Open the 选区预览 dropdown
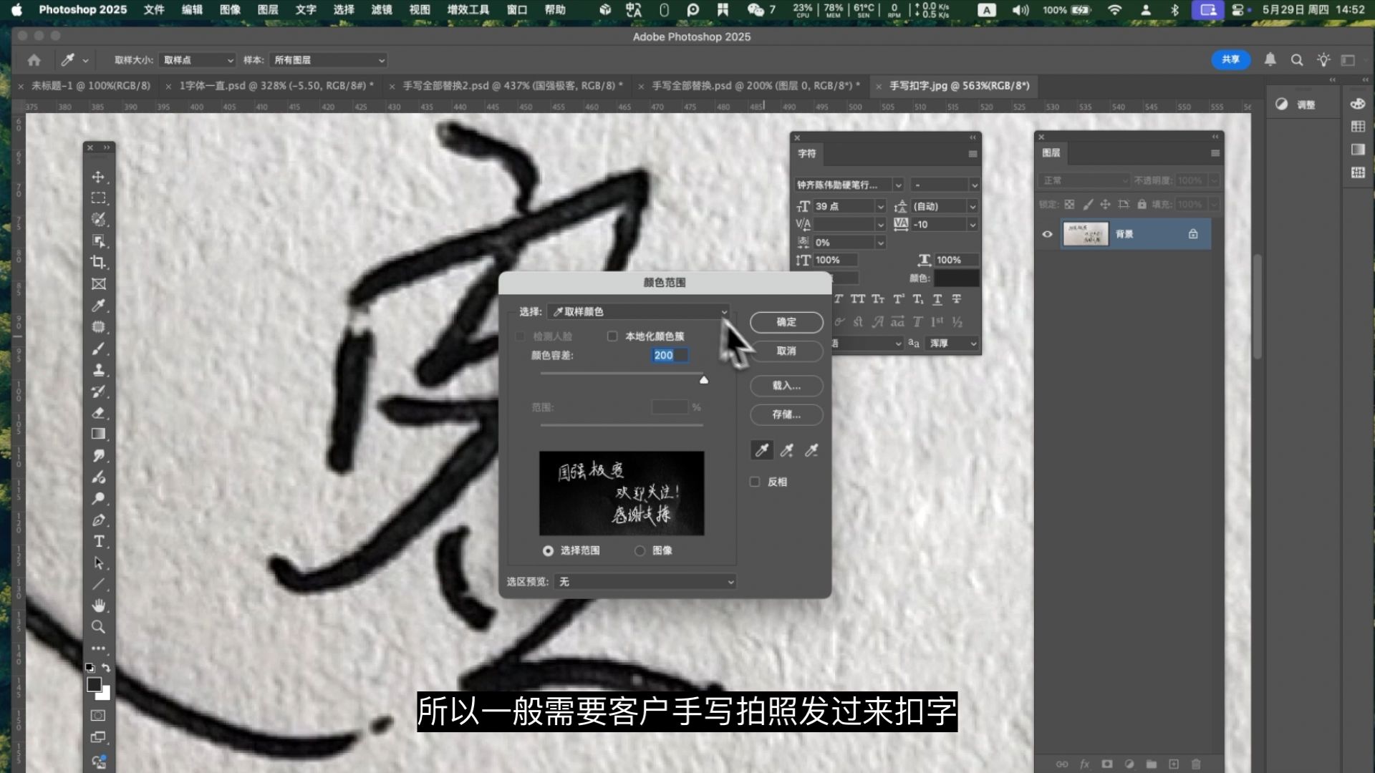The width and height of the screenshot is (1375, 773). pos(645,582)
